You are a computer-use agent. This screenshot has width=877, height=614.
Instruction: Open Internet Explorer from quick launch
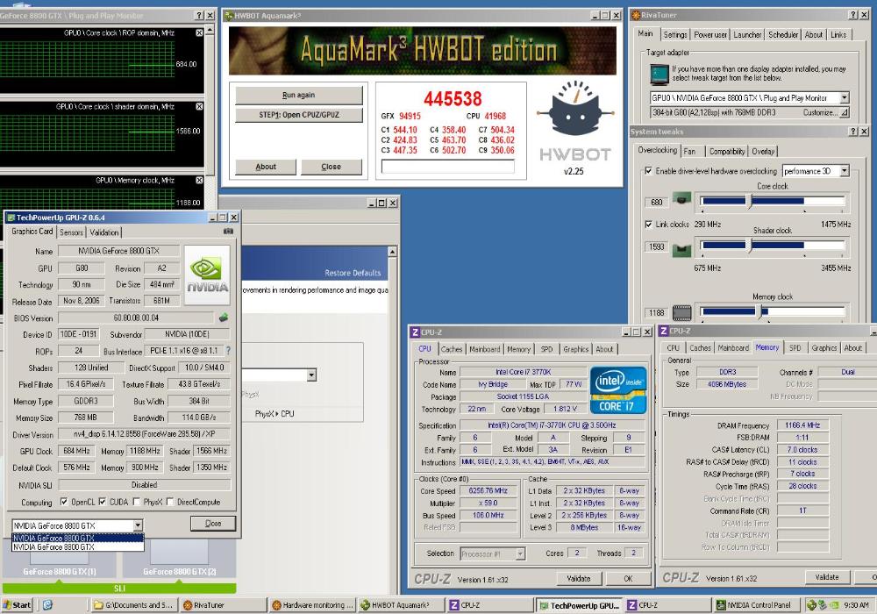point(47,604)
